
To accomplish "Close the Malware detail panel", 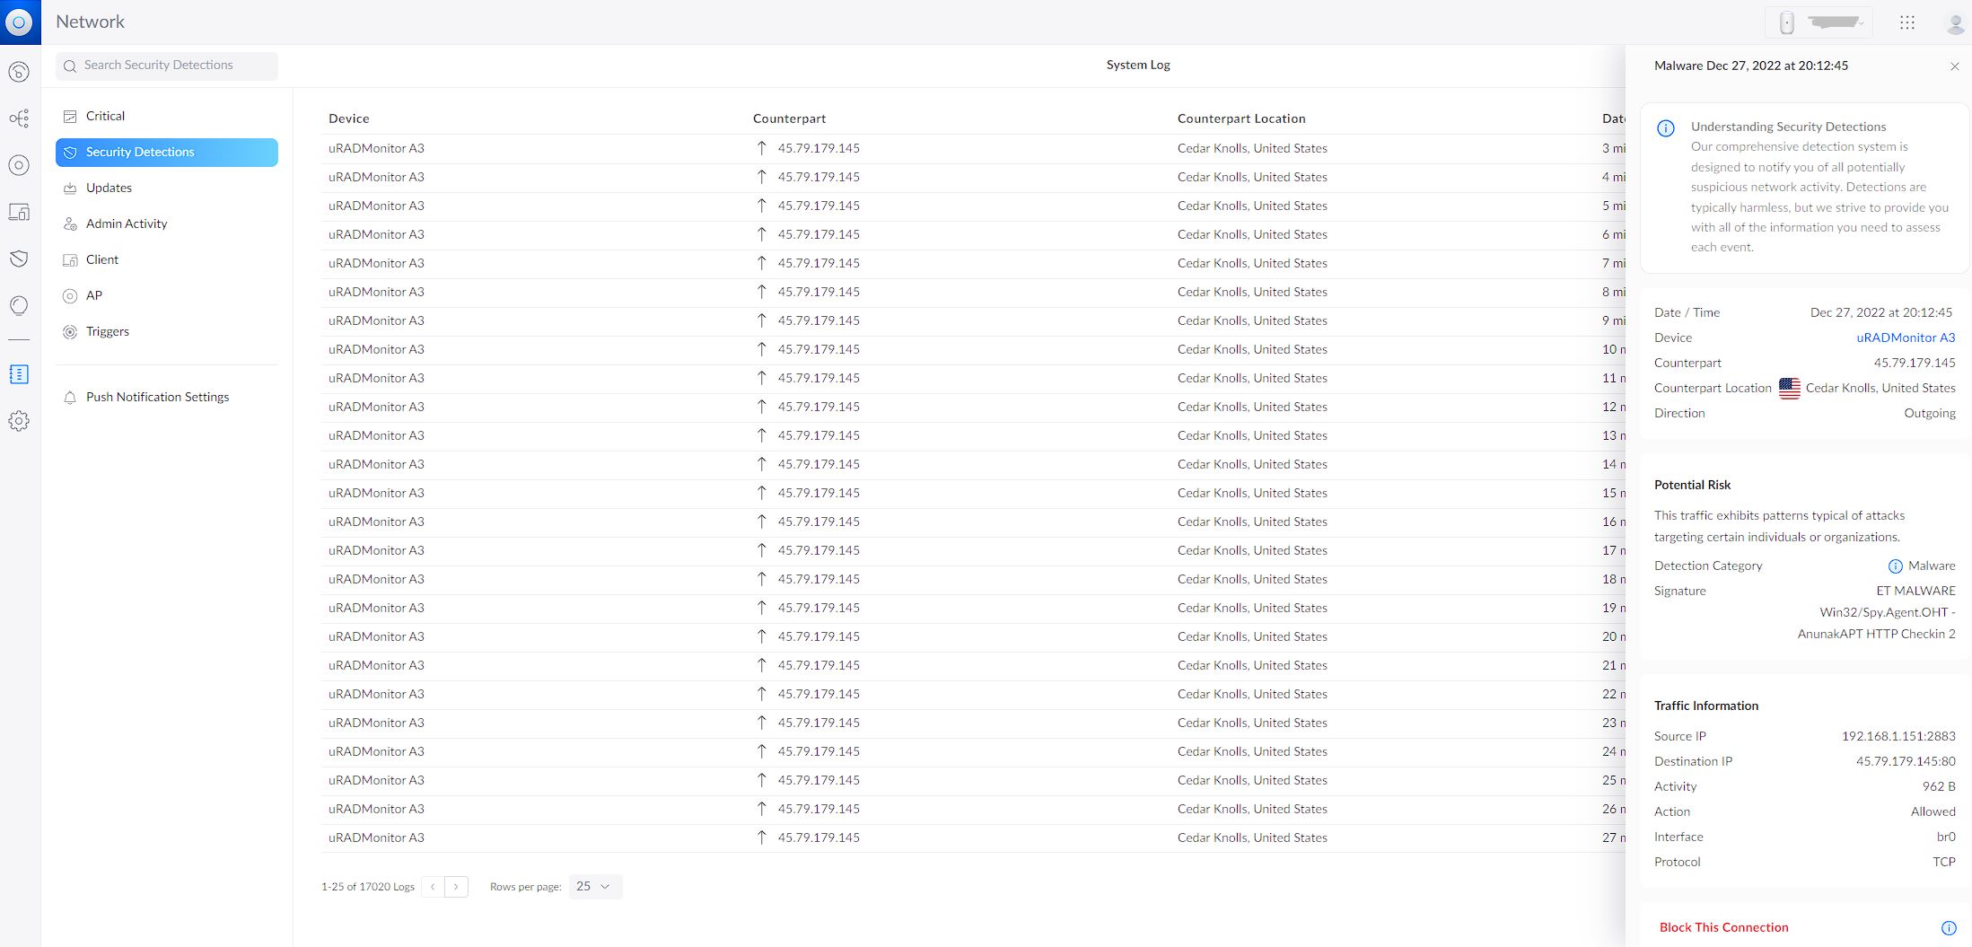I will pos(1954,66).
